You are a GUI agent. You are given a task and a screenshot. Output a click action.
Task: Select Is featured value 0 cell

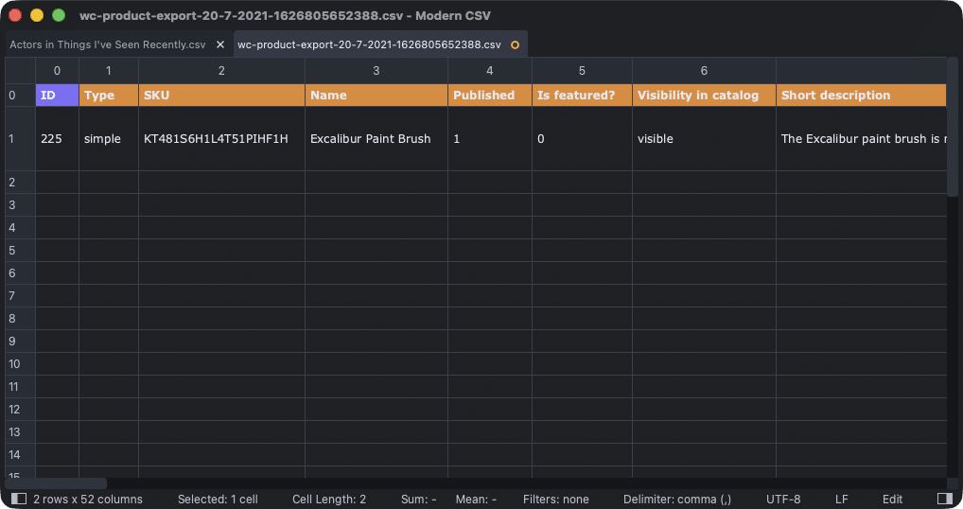click(x=582, y=139)
